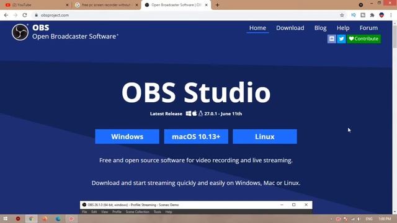Bookmark this page with the star icon
Image resolution: width=397 pixels, height=223 pixels.
(342, 15)
